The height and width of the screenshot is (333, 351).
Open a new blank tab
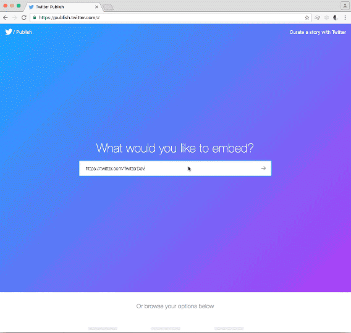tap(108, 7)
